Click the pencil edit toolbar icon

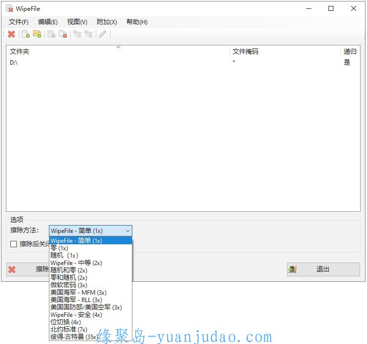[103, 34]
